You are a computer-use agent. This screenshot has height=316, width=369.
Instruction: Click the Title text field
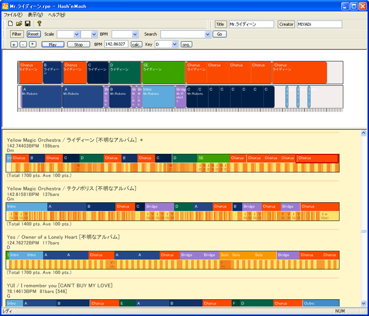[x=251, y=24]
